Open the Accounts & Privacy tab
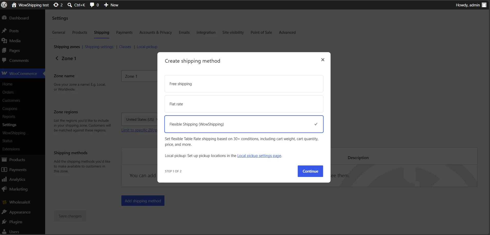The height and width of the screenshot is (235, 490). click(155, 32)
